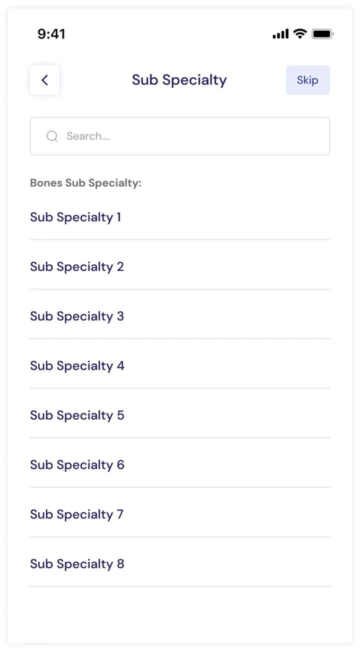This screenshot has width=360, height=651.
Task: Click the cellular signal bars icon
Action: pos(280,34)
